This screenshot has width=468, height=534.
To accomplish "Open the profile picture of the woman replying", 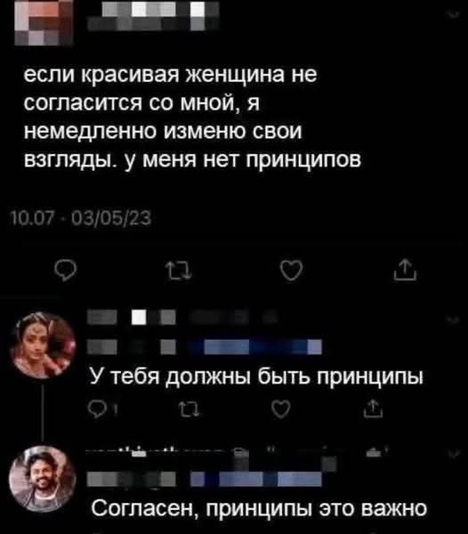I will (43, 345).
